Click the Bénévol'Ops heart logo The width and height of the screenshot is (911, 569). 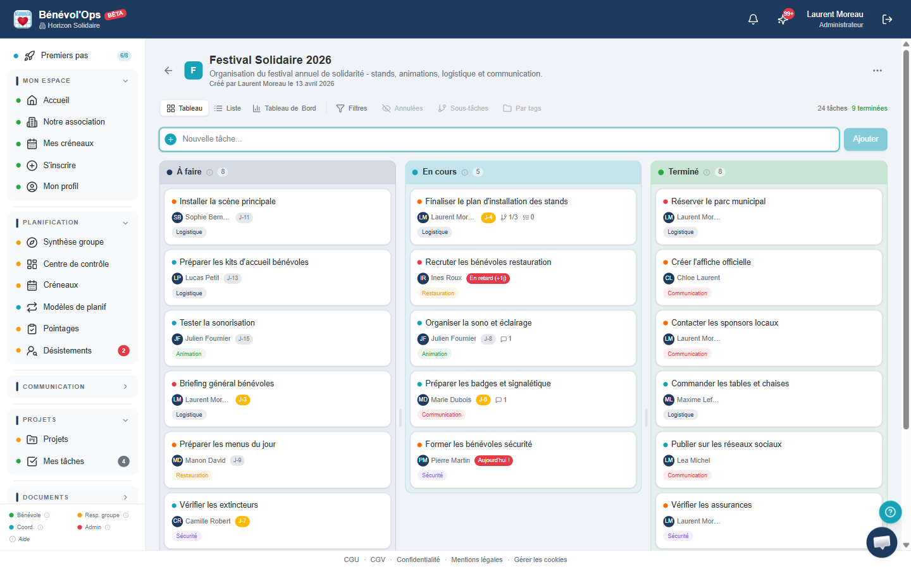click(x=23, y=20)
